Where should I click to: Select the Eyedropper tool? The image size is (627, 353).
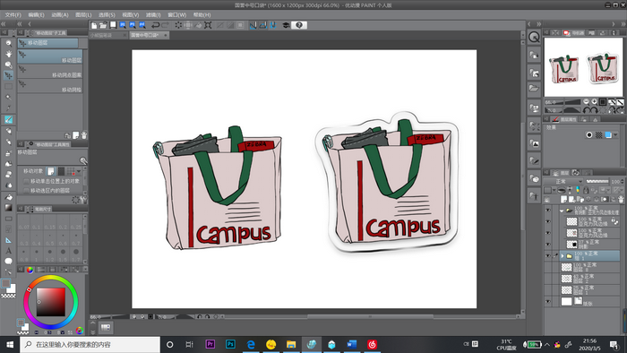[x=8, y=108]
